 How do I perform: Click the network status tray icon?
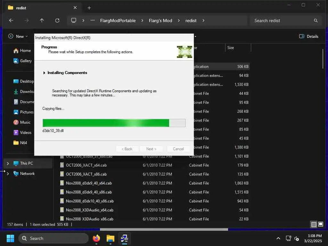click(289, 238)
